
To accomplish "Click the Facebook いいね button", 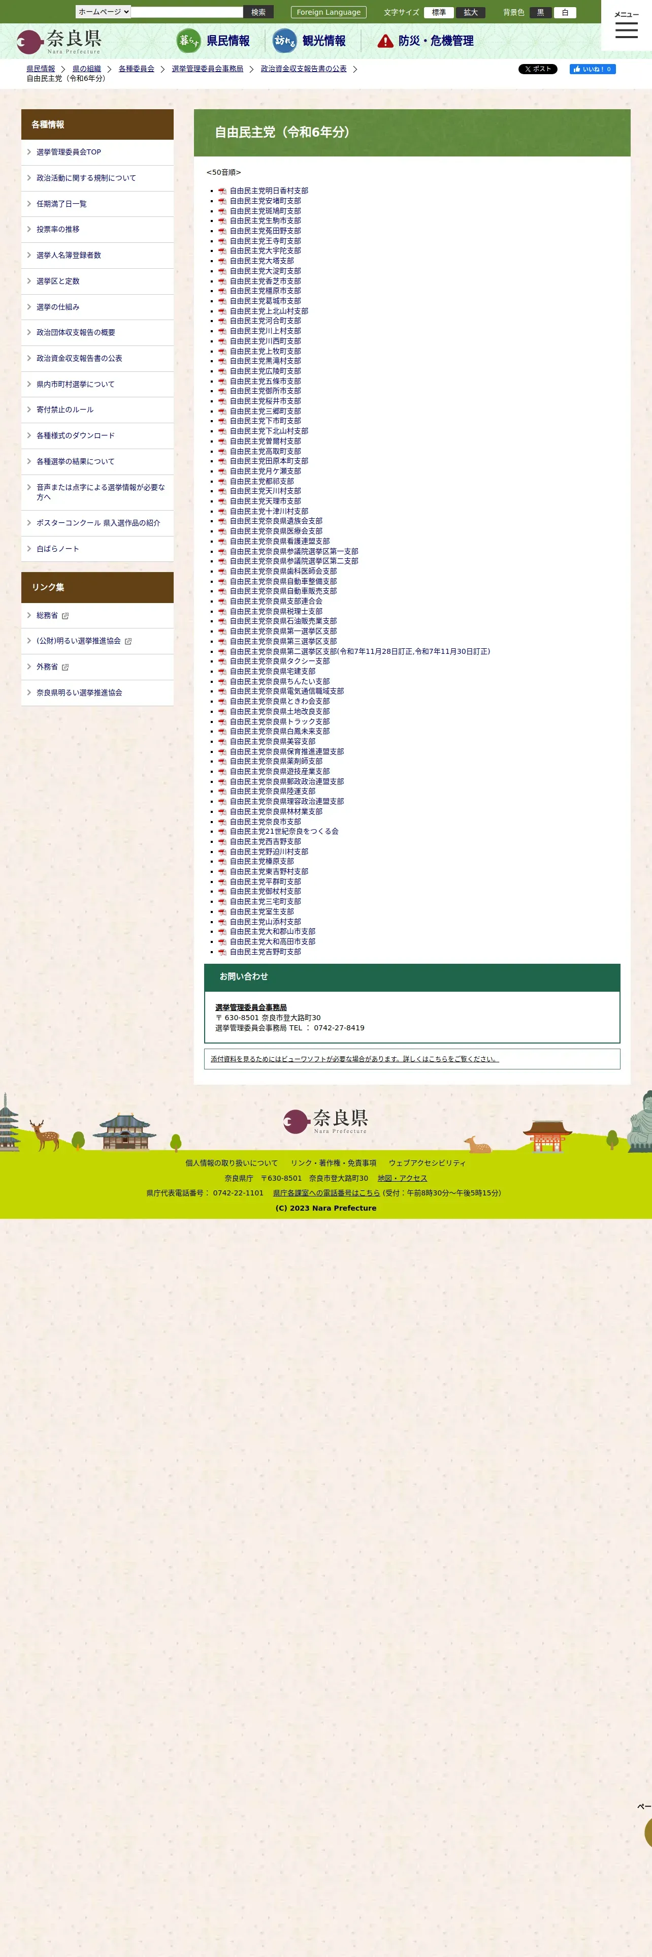I will click(592, 69).
